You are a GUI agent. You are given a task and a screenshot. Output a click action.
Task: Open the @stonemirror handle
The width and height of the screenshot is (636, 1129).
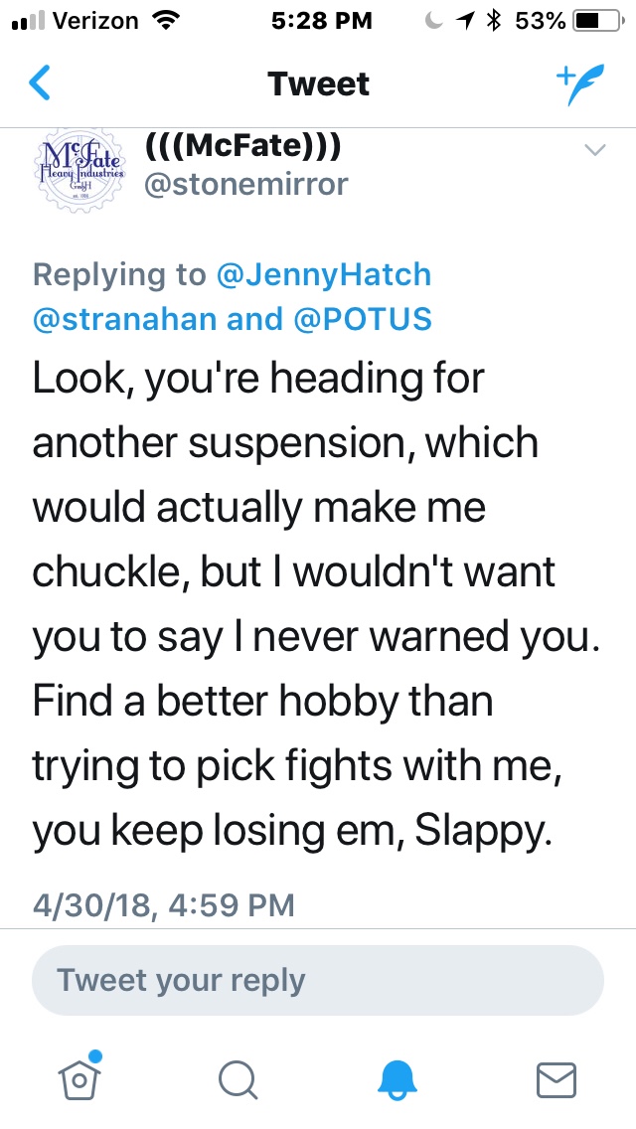pyautogui.click(x=246, y=184)
